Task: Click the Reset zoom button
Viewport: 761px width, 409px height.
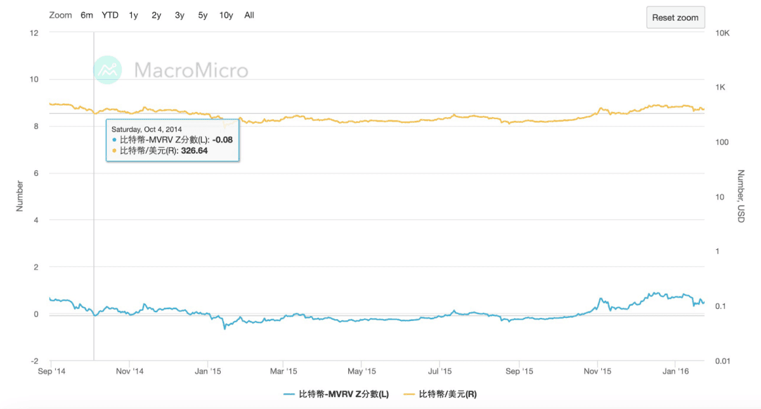Action: (675, 17)
